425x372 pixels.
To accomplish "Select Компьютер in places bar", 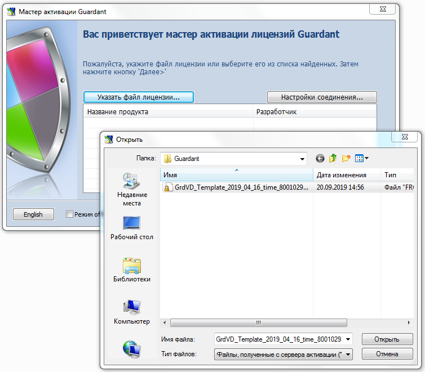I will (x=132, y=312).
